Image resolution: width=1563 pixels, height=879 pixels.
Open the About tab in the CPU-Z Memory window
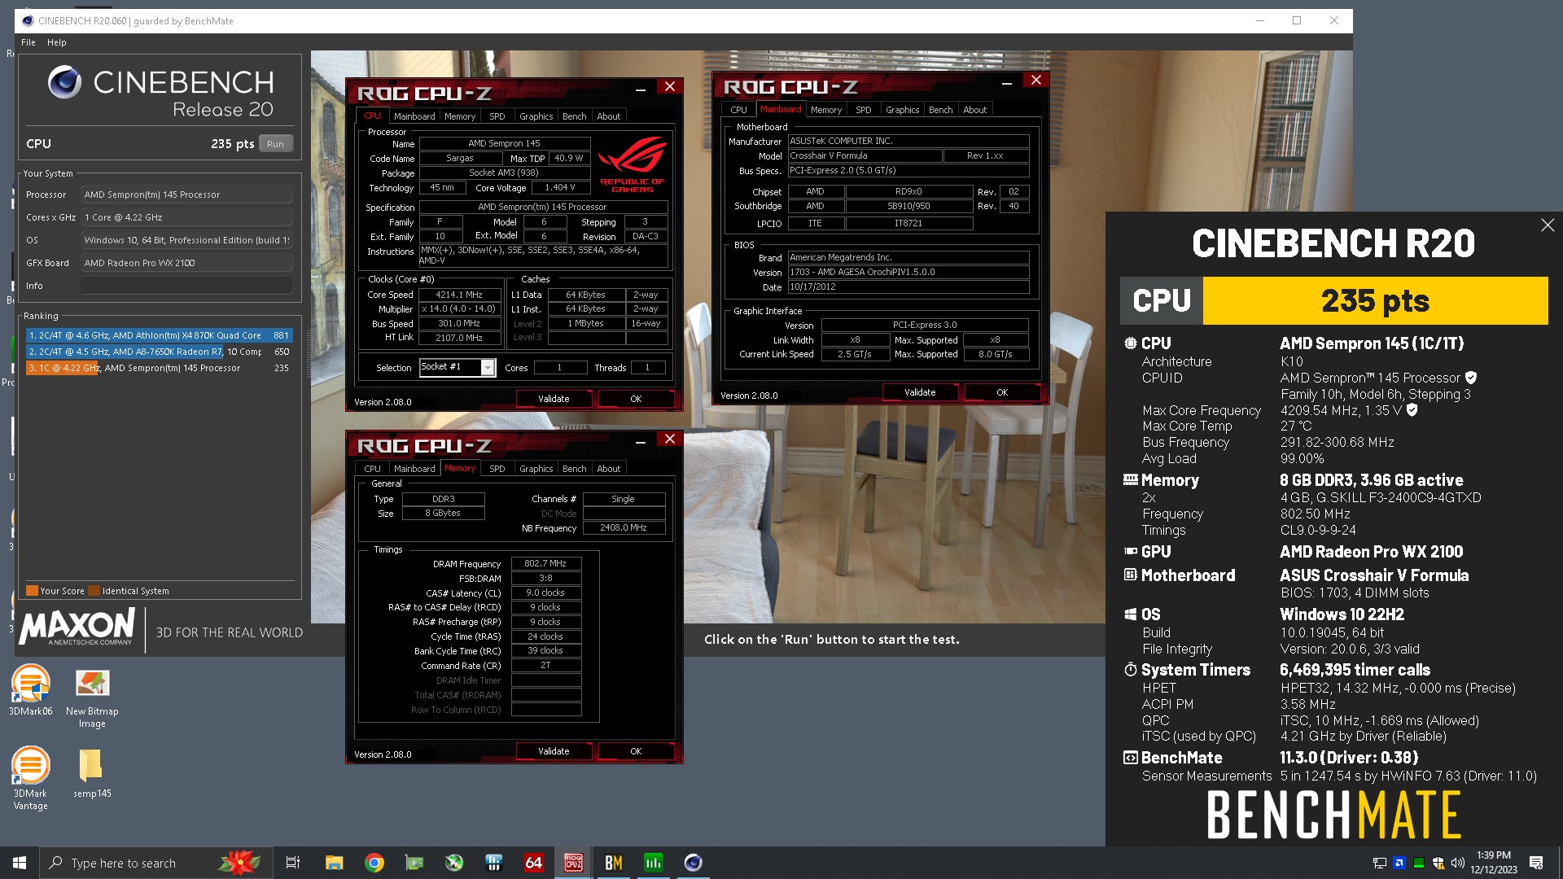[x=608, y=469]
